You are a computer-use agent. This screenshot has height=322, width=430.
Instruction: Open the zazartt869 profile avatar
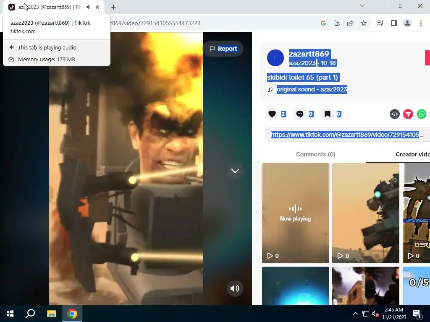[275, 58]
